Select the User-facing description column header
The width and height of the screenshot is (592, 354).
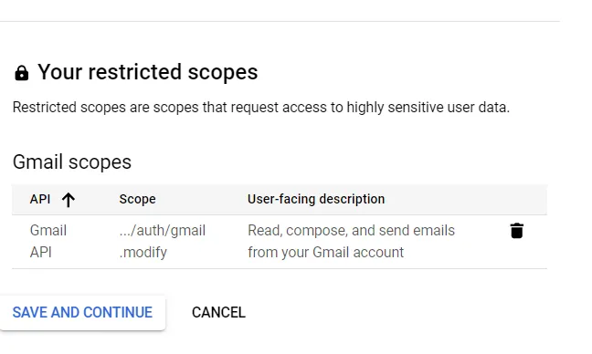point(316,199)
